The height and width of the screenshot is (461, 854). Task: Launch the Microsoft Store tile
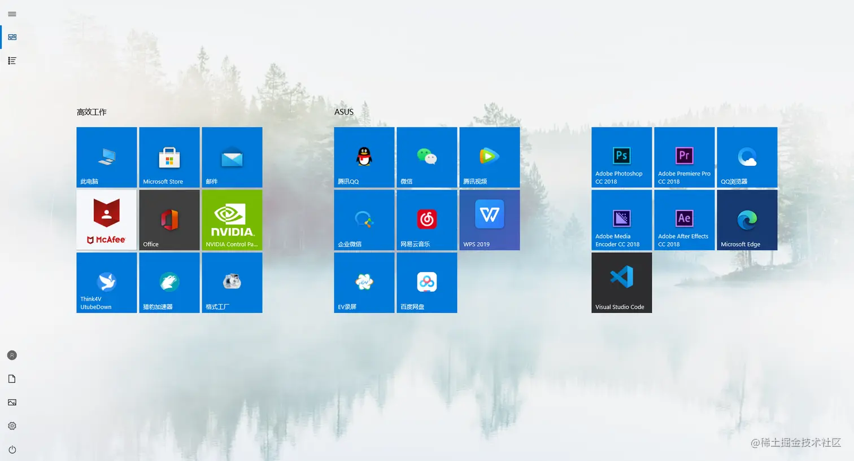tap(169, 157)
